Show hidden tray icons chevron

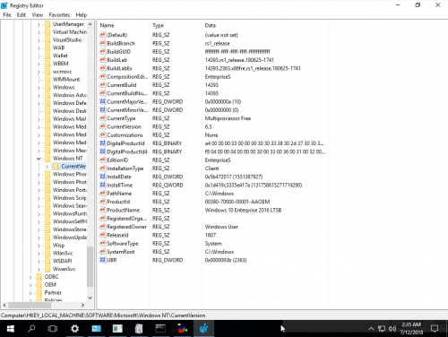coord(371,329)
